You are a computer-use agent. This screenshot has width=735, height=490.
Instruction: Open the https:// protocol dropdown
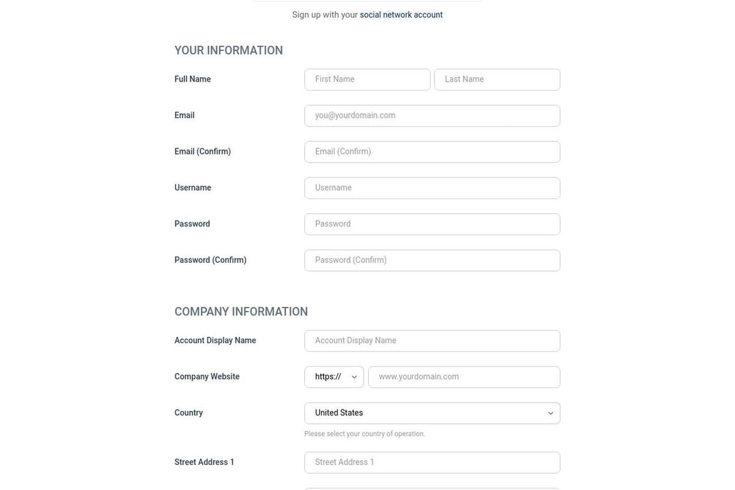click(334, 377)
